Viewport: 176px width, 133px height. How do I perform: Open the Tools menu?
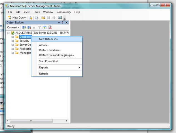tap(36, 12)
